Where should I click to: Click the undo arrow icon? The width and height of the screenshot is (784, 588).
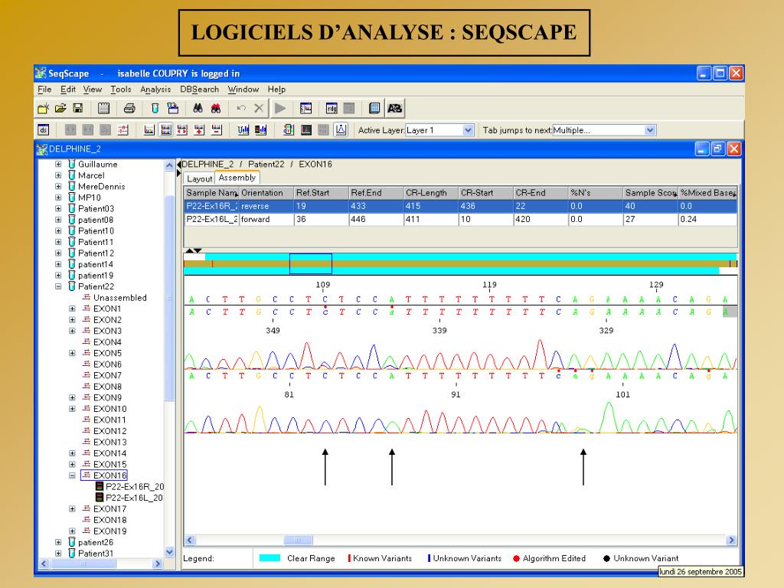(241, 108)
